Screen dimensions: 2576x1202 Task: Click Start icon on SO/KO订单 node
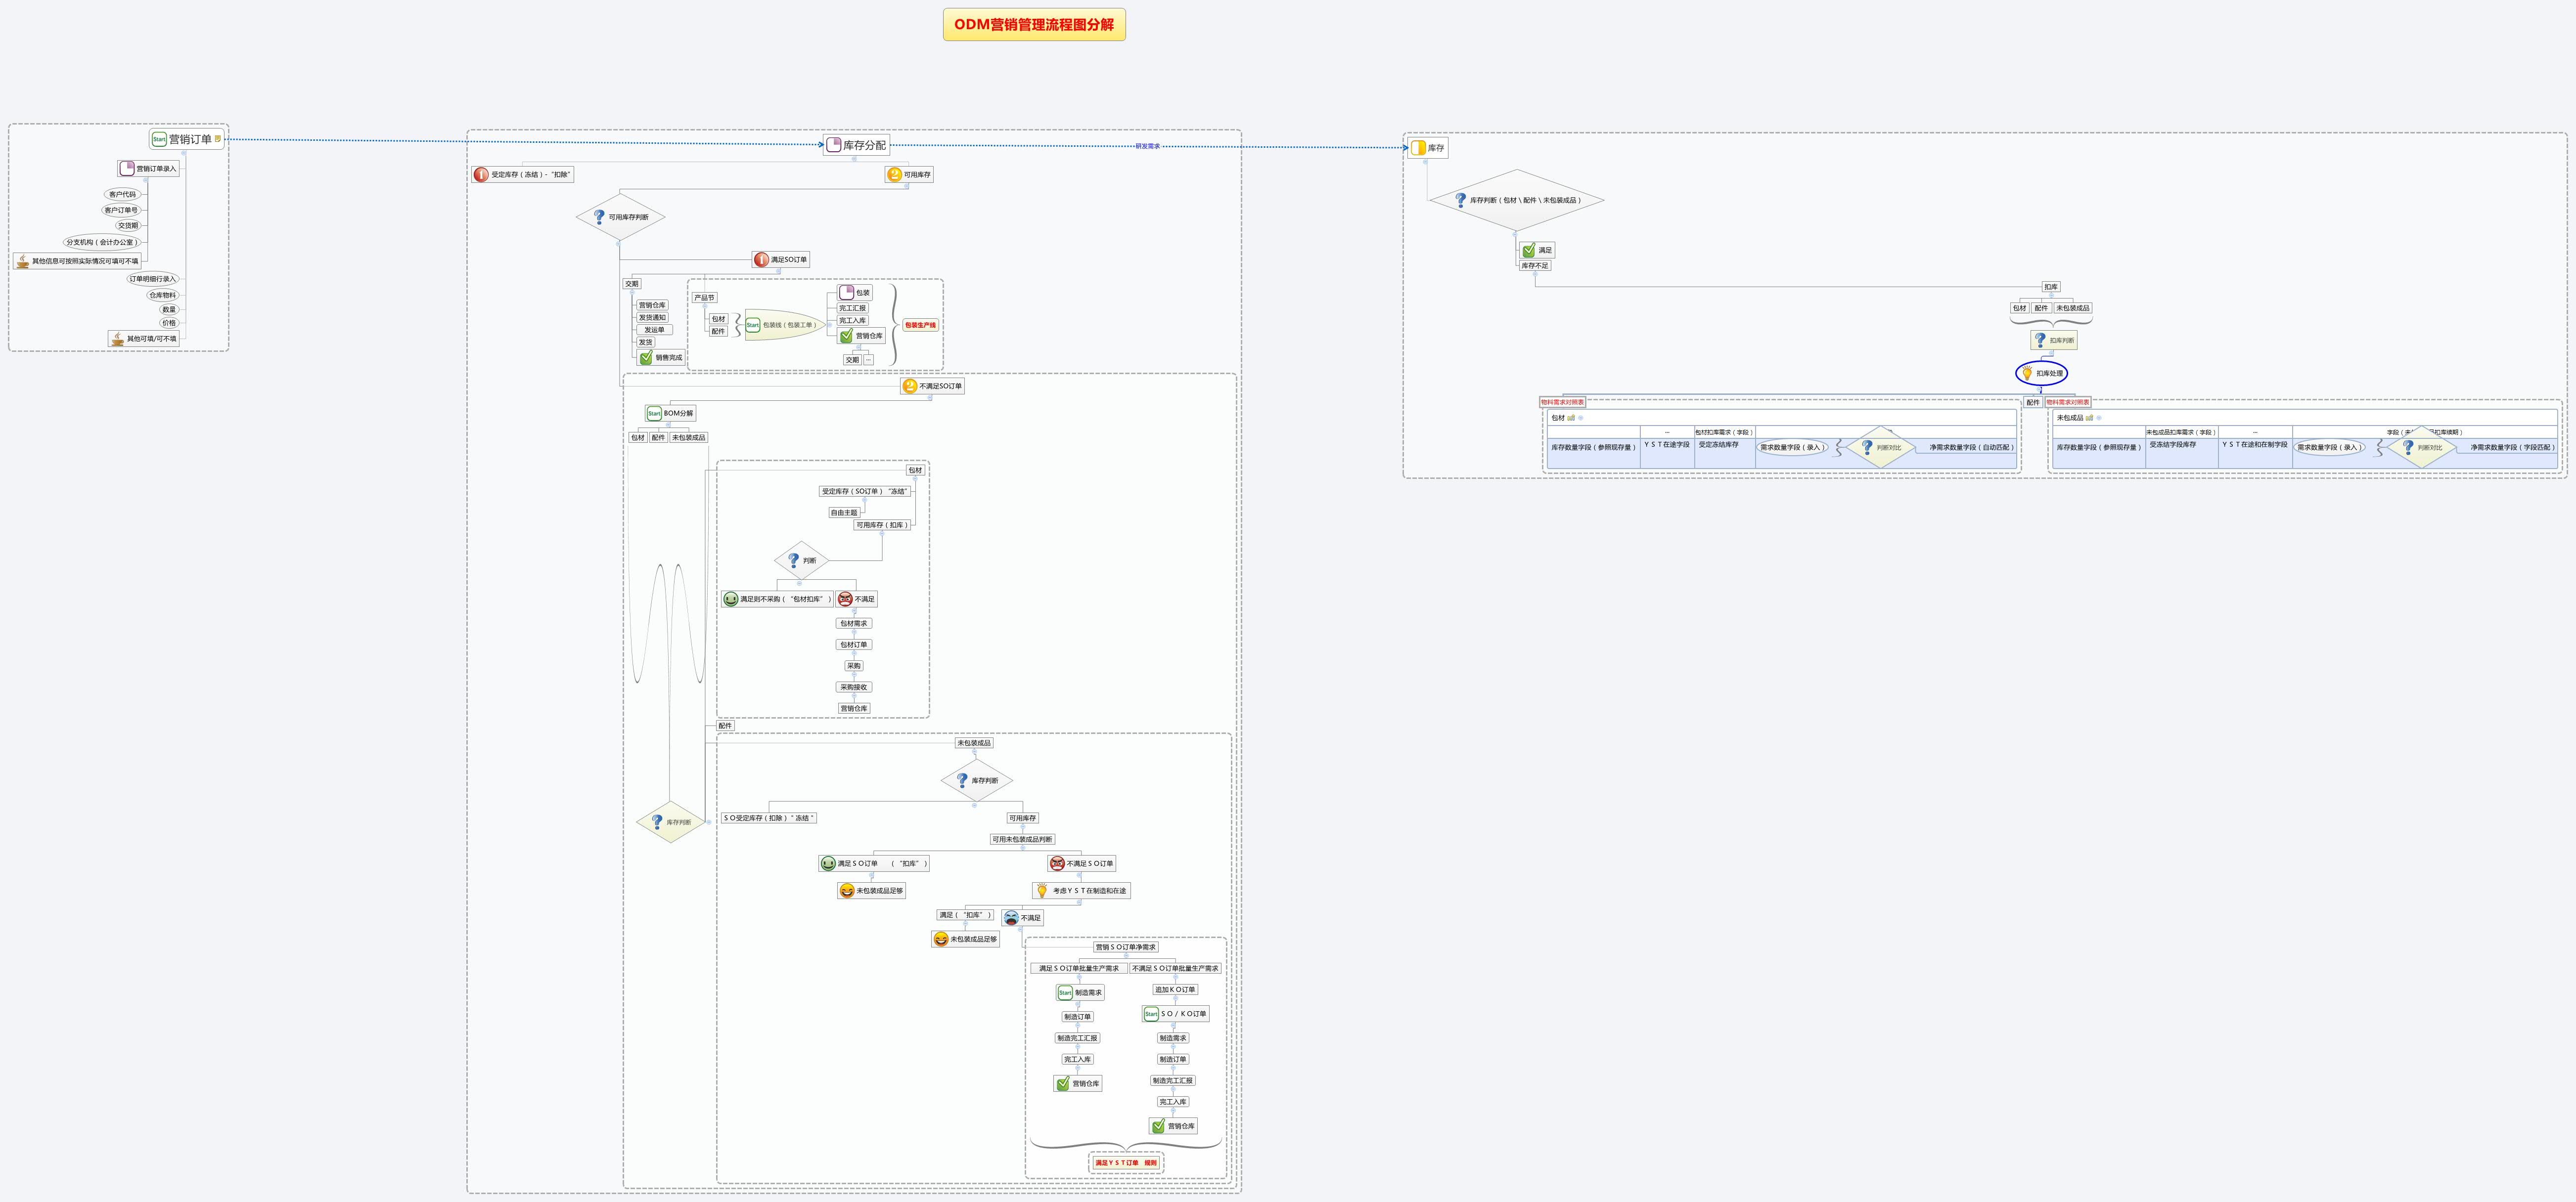point(1151,1014)
